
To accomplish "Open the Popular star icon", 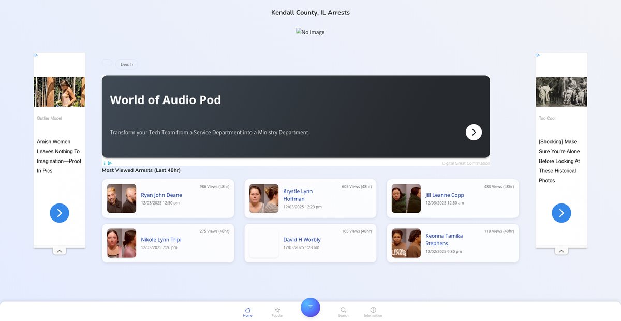I will 277,311.
